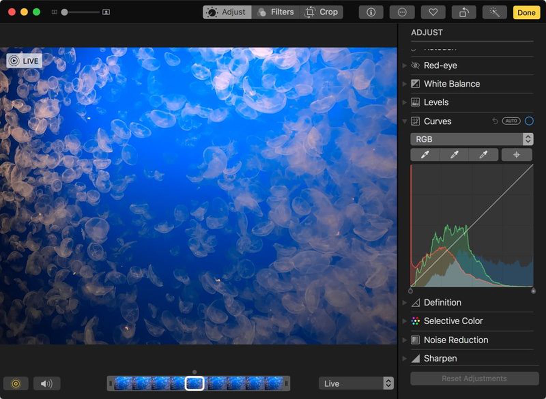Click the add-point crosshair tool in Curves

tap(517, 154)
